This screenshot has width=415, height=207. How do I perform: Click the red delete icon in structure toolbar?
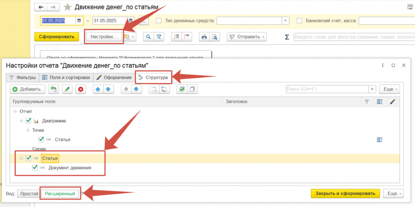pos(81,89)
